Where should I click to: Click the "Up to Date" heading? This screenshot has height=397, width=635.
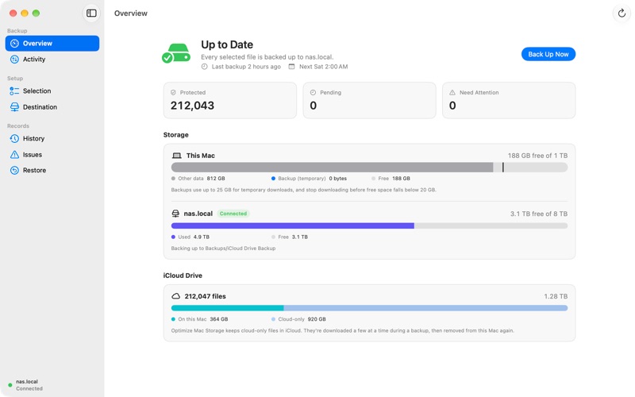coord(227,44)
